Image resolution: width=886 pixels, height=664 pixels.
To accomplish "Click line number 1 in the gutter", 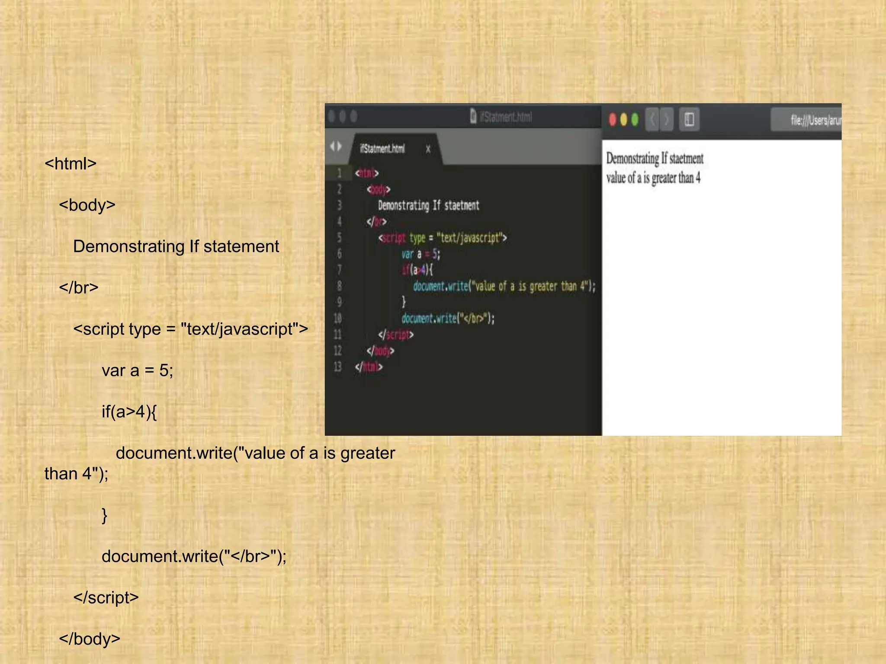I will click(x=340, y=173).
